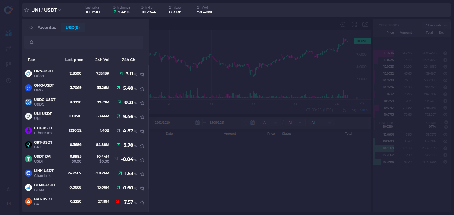Select the LINK-USDT pair row
The height and width of the screenshot is (215, 454).
85,173
